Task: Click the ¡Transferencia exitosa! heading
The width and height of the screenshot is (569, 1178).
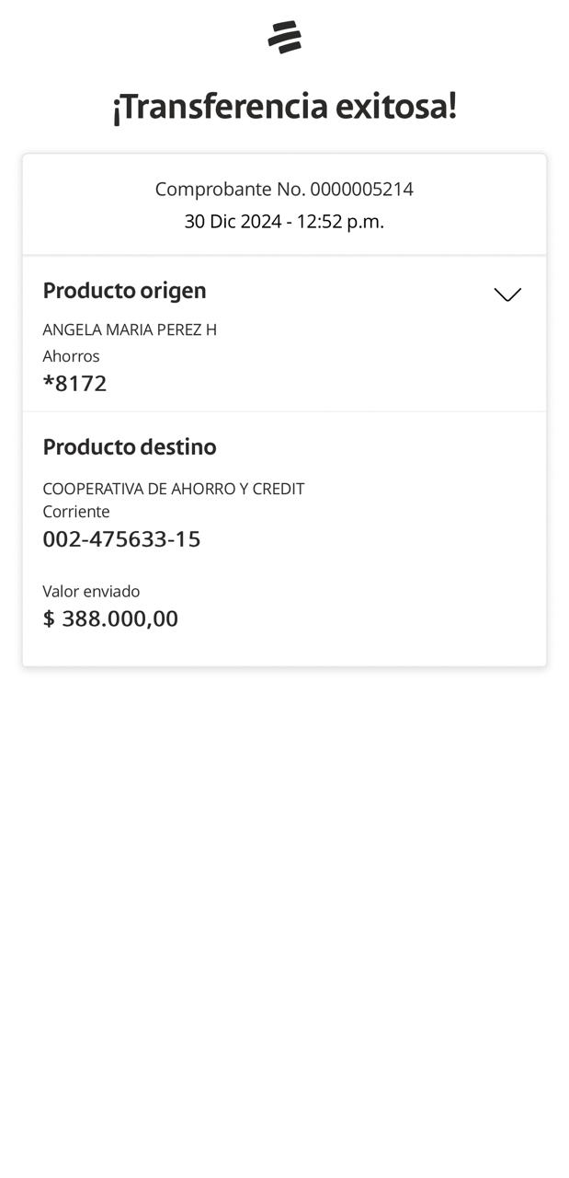Action: point(284,107)
